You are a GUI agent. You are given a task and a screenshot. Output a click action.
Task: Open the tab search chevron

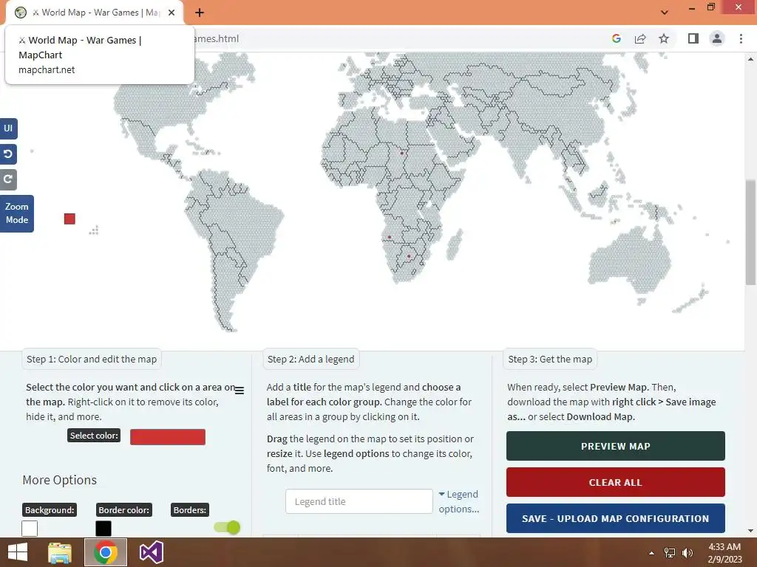click(665, 13)
